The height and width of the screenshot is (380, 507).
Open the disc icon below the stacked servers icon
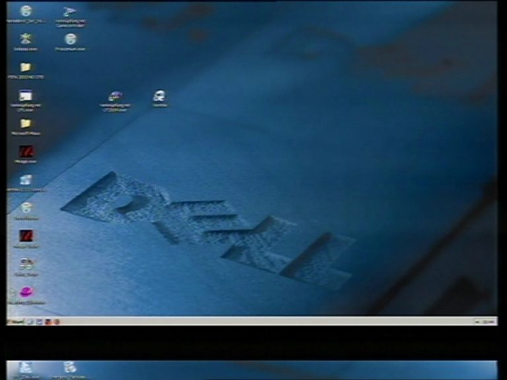click(26, 208)
